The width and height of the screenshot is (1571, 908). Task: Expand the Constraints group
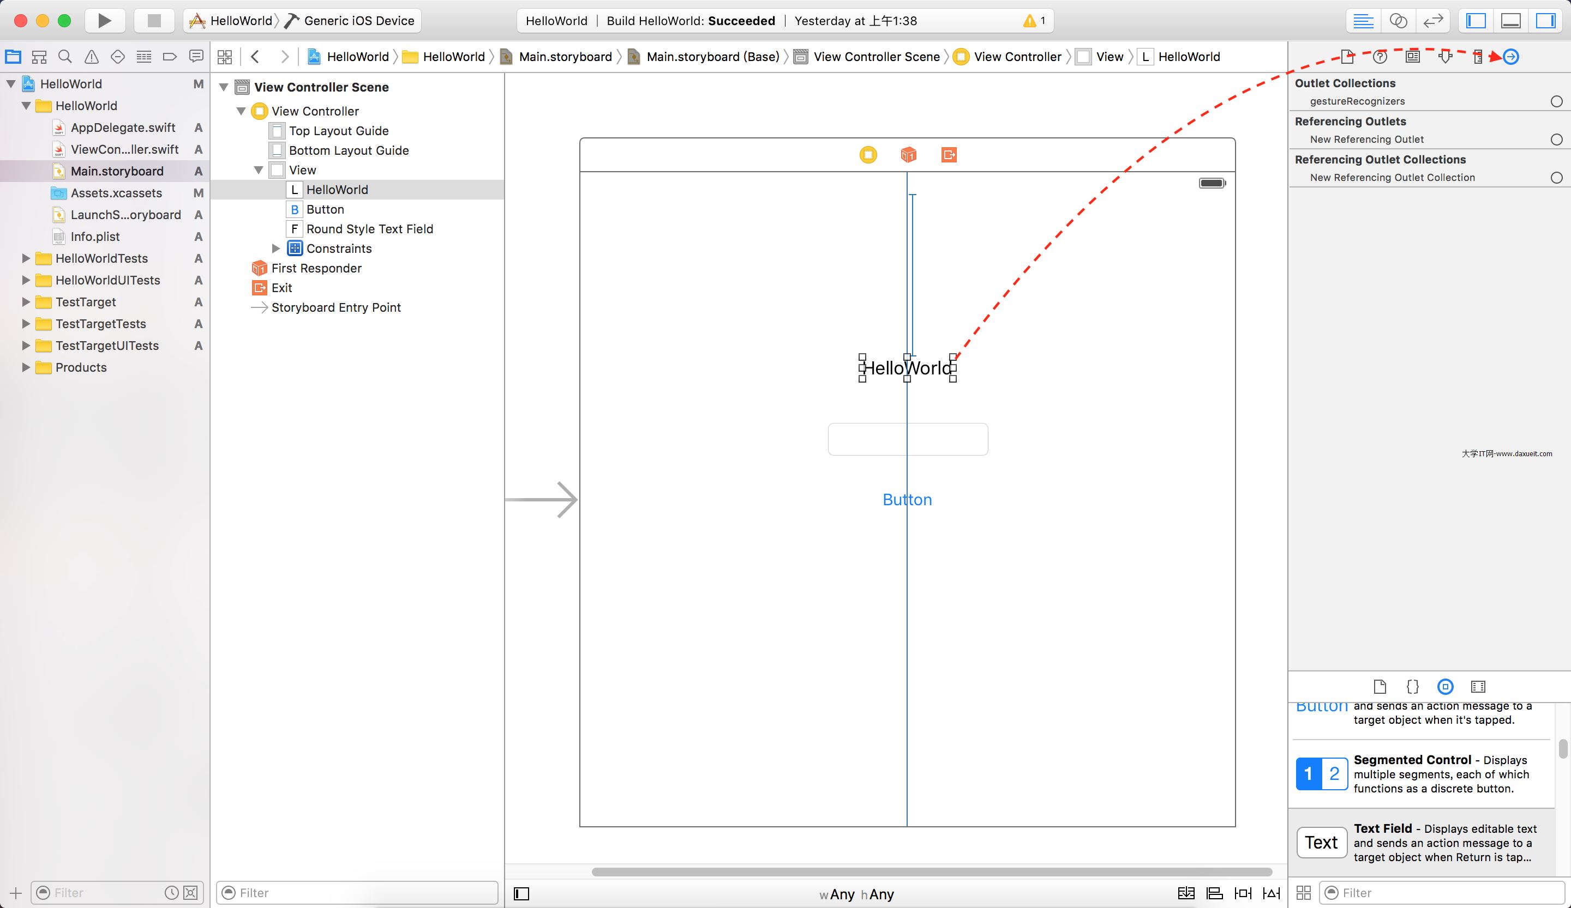point(275,249)
